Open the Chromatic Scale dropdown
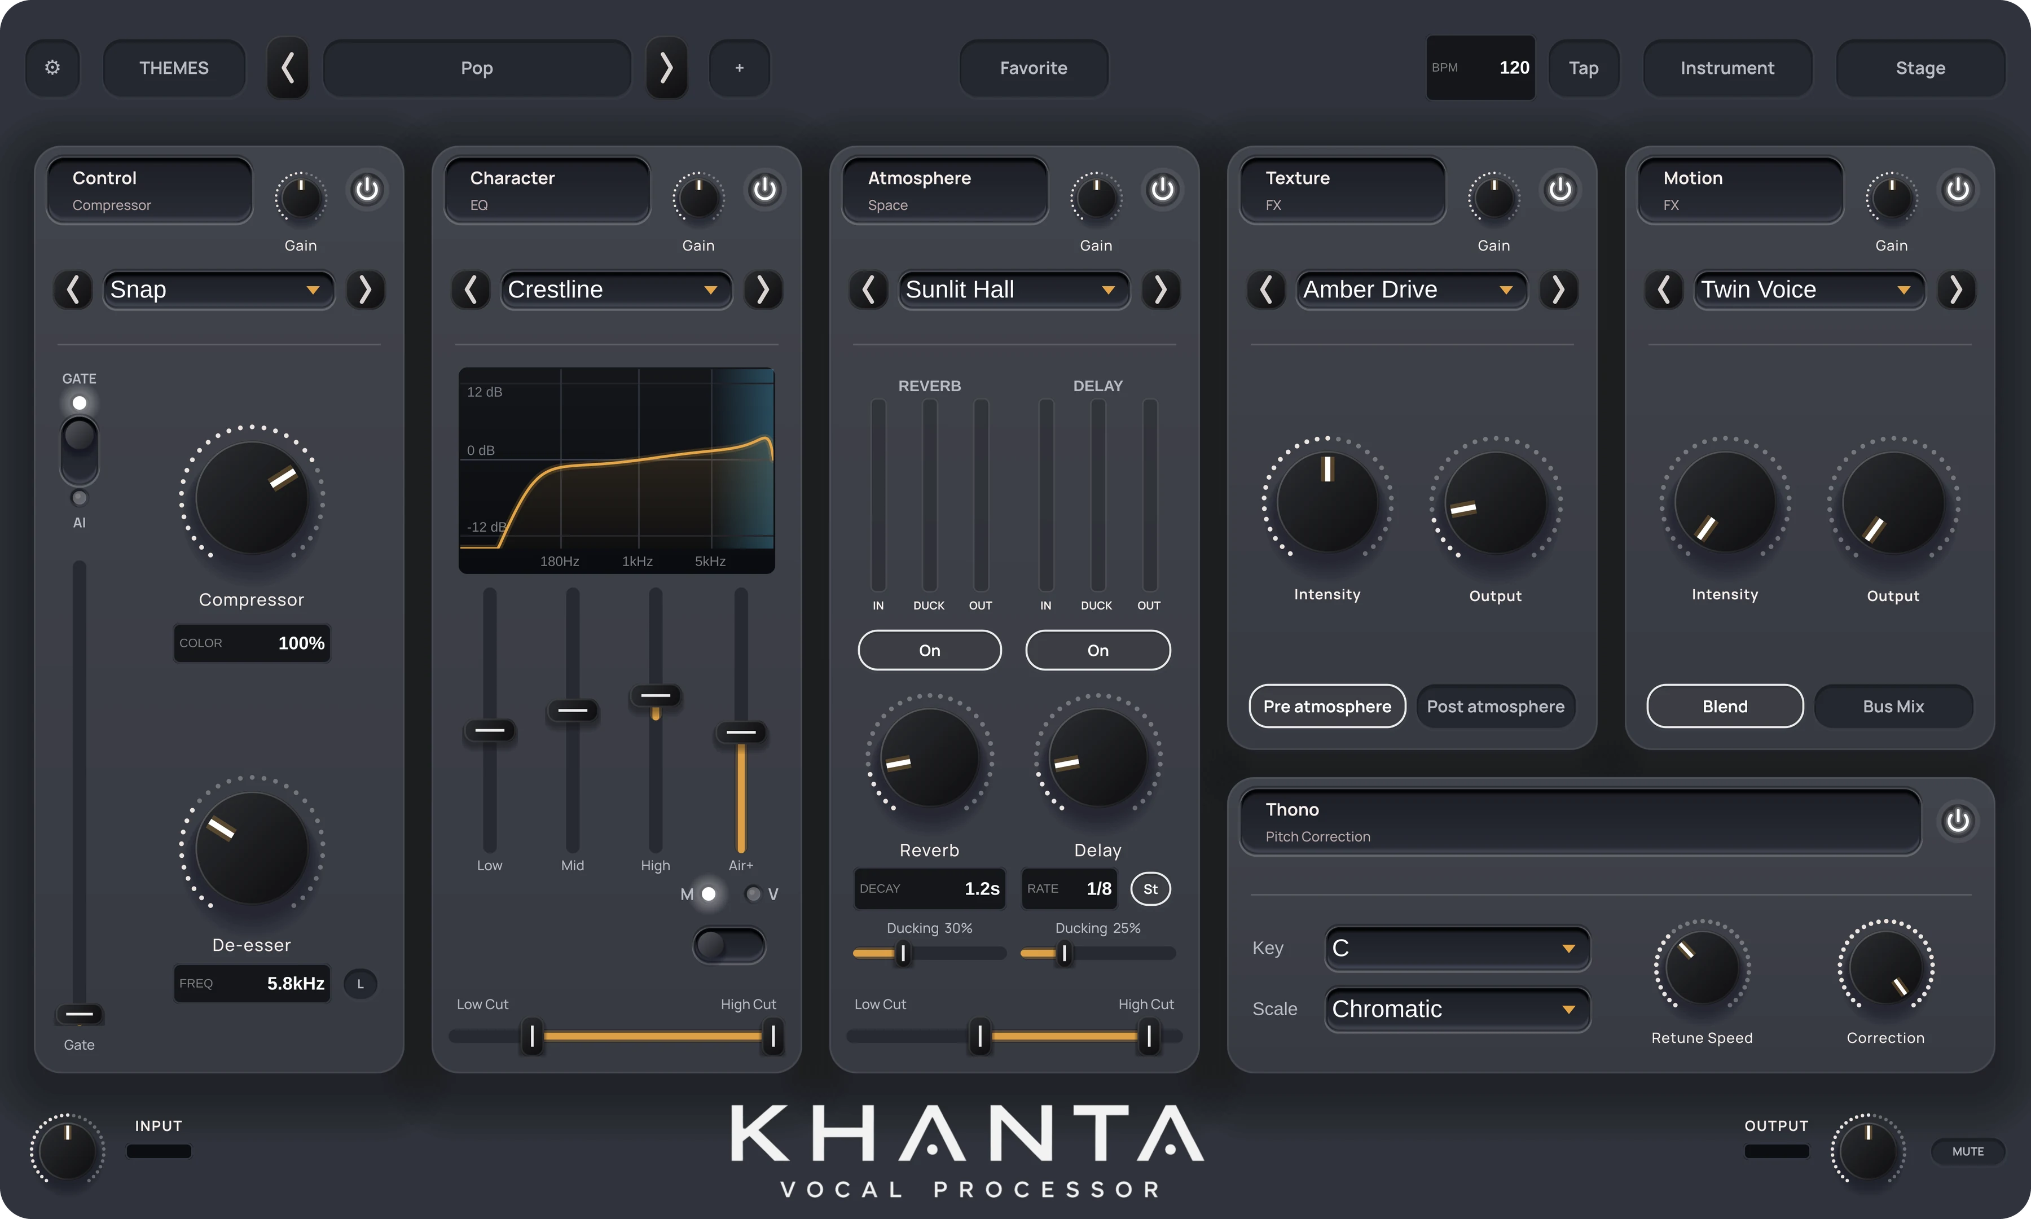This screenshot has height=1219, width=2031. coord(1457,1008)
